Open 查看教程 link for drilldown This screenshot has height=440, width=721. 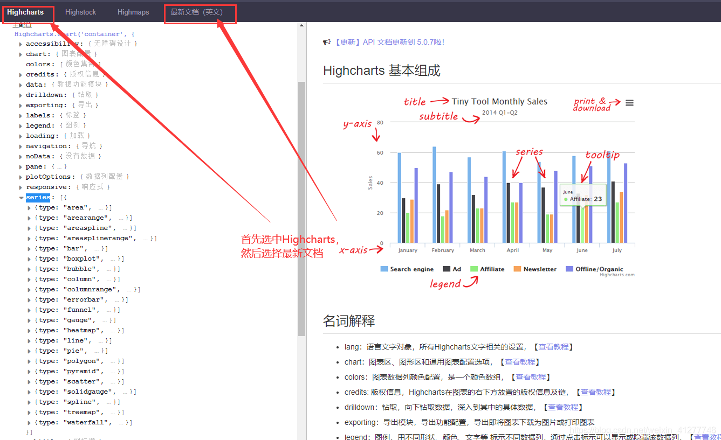(563, 407)
